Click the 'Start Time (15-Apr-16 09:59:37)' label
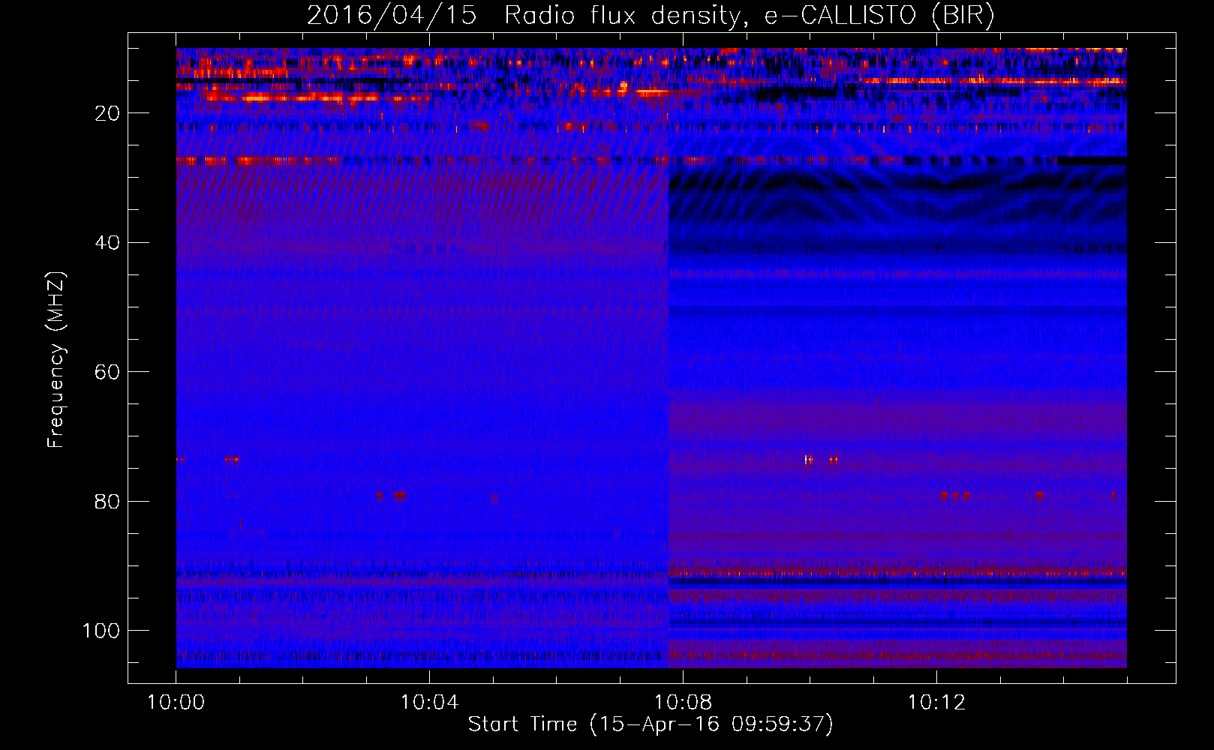1214x750 pixels. (651, 724)
